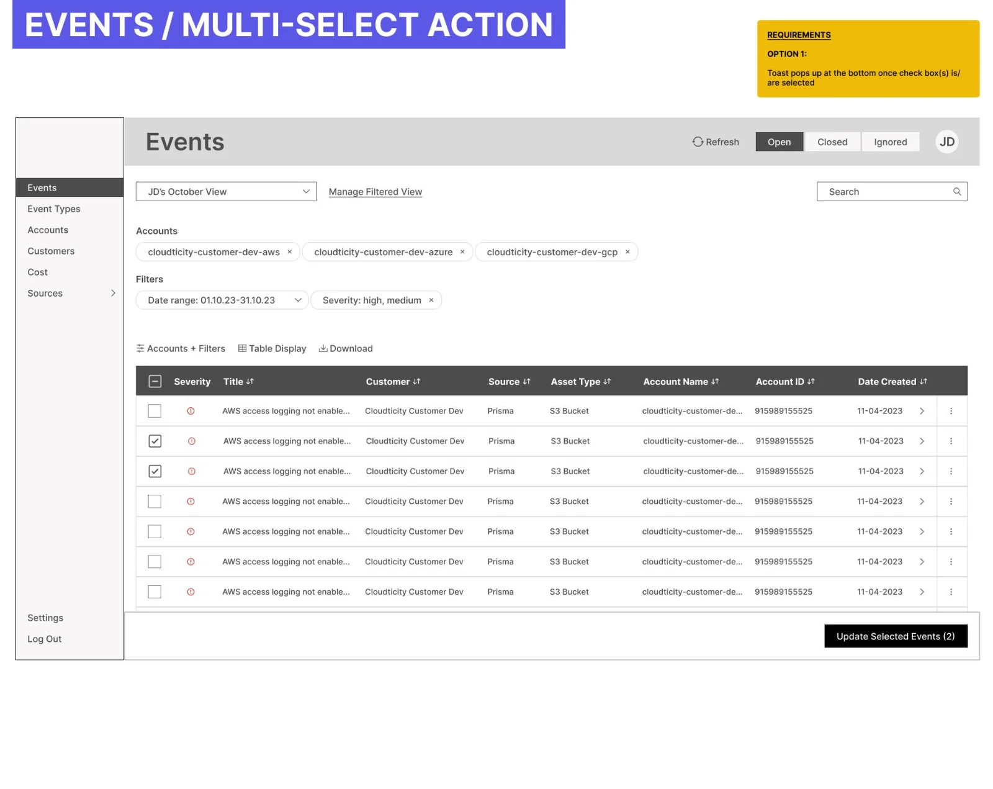
Task: Check the first event row checkbox
Action: [155, 411]
